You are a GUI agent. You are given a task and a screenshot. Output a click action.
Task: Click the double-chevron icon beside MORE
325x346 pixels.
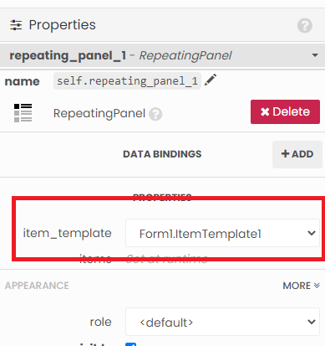pos(317,285)
